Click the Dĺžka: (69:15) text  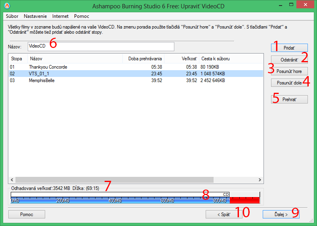point(86,188)
